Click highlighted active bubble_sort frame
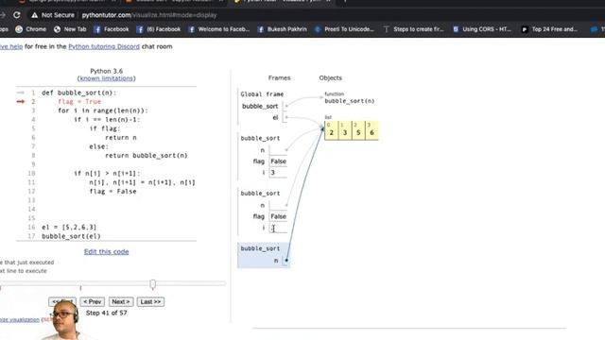Image resolution: width=605 pixels, height=340 pixels. click(264, 255)
